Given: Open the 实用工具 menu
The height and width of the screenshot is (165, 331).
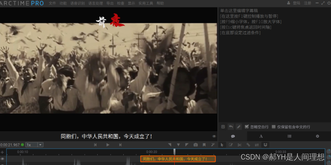Looking at the screenshot, I should 145,3.
